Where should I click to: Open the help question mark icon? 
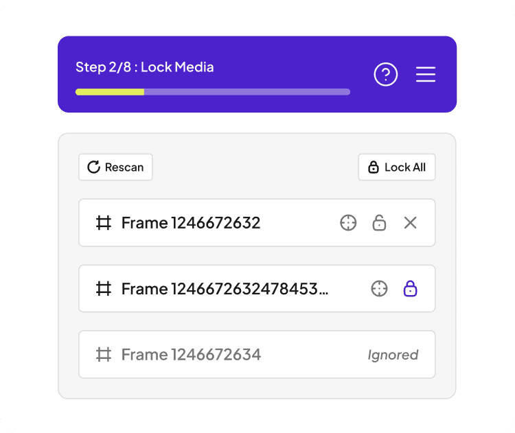coord(386,74)
